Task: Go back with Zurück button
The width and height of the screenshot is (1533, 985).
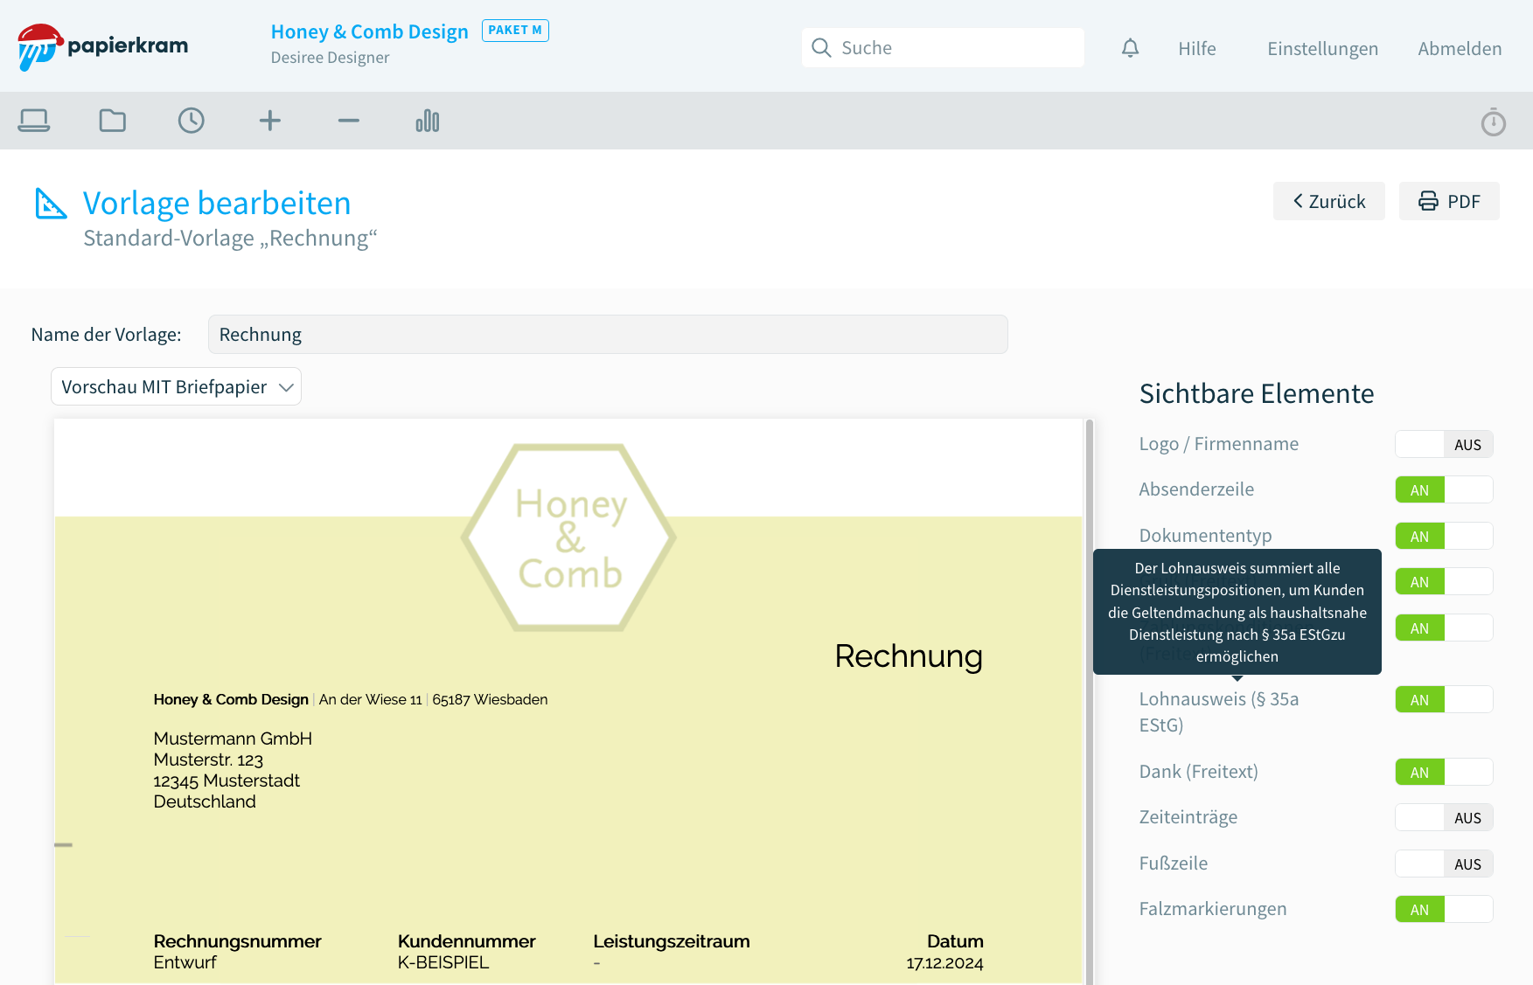Action: click(1328, 201)
